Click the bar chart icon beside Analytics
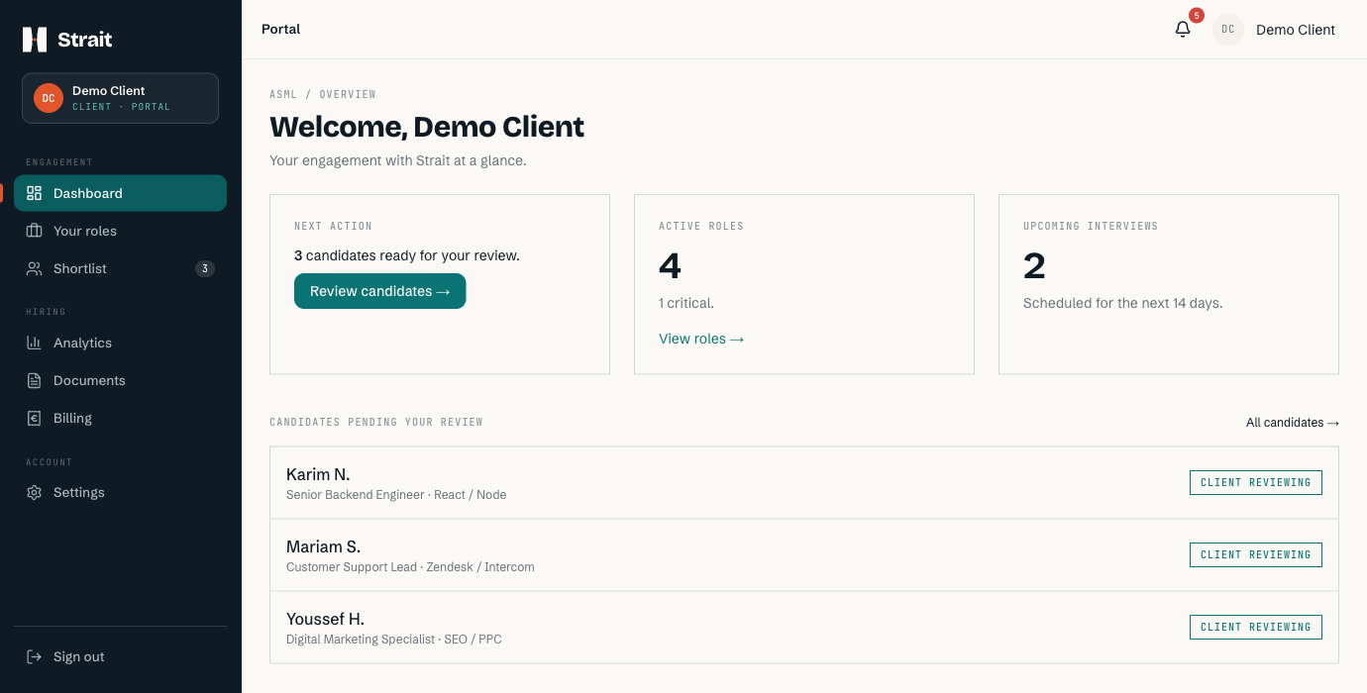 tap(35, 343)
